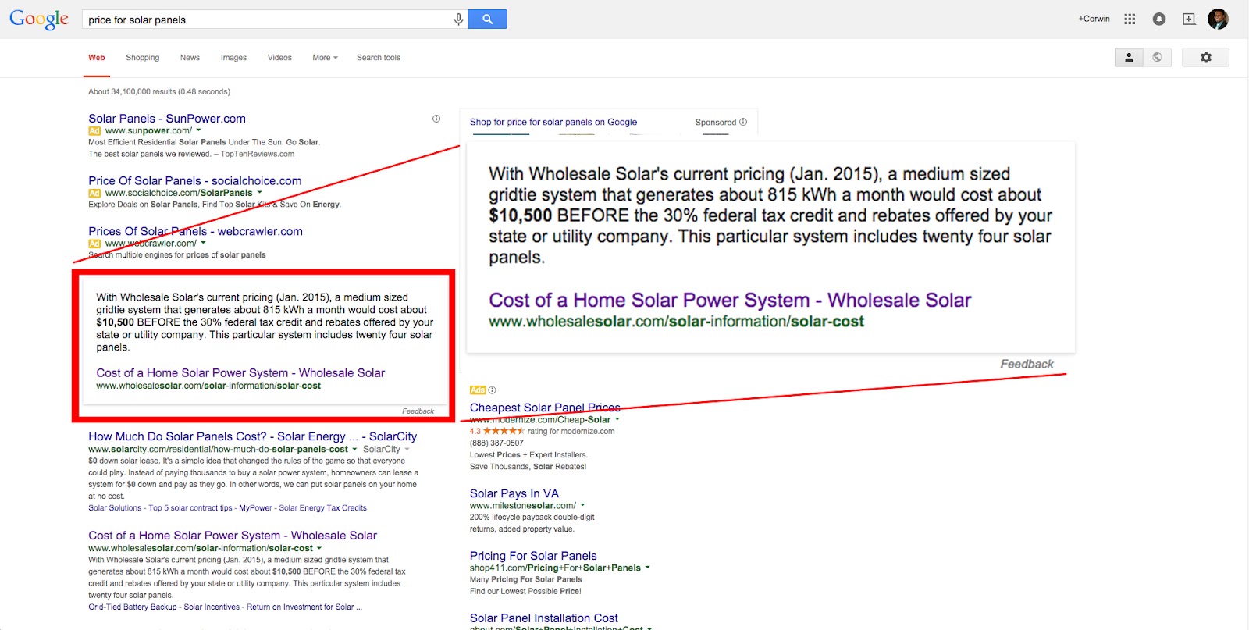1249x630 pixels.
Task: Switch to the Shopping tab
Action: [143, 58]
